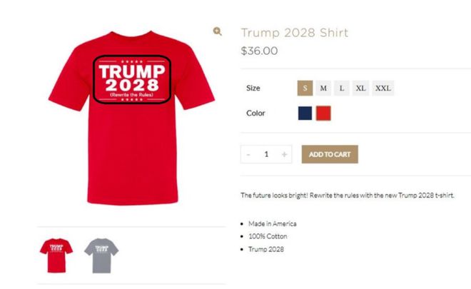Decrease quantity with the minus button
This screenshot has width=471, height=289.
[248, 154]
